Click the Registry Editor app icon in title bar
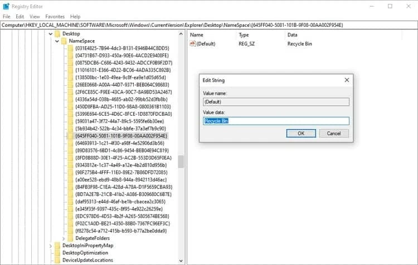This screenshot has height=265, width=418. click(5, 6)
